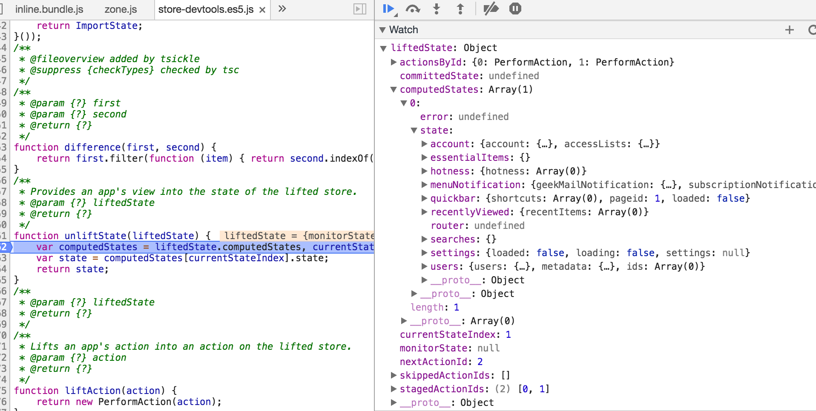
Task: Collapse the Watch section
Action: (x=382, y=30)
